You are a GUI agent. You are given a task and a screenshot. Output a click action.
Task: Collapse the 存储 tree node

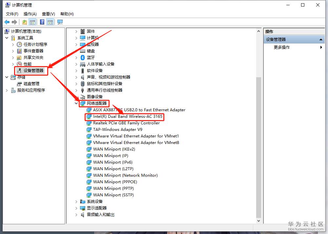point(7,77)
